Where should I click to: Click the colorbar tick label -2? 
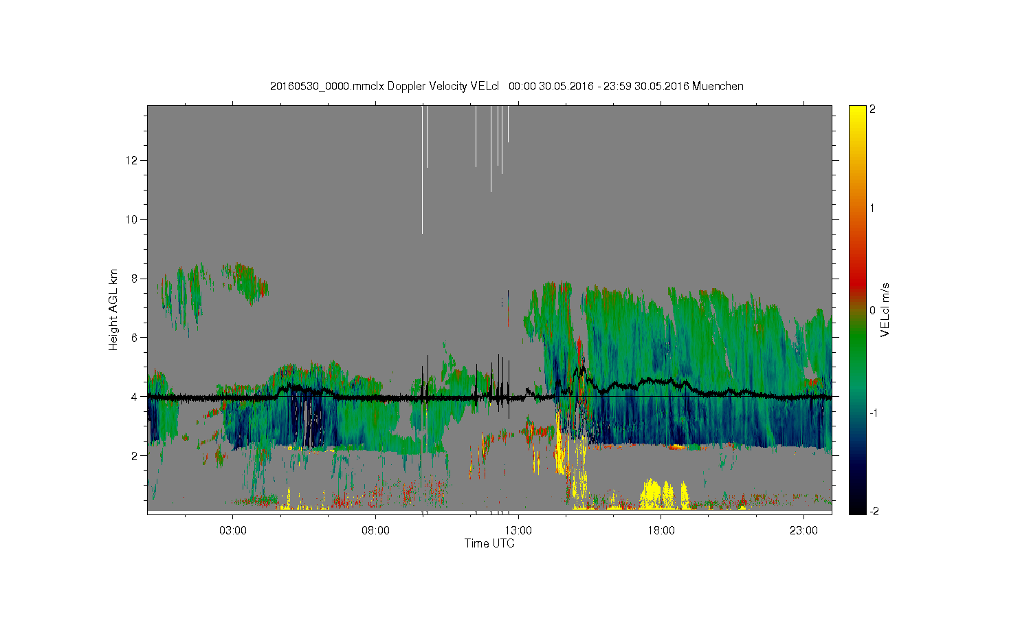[x=874, y=512]
